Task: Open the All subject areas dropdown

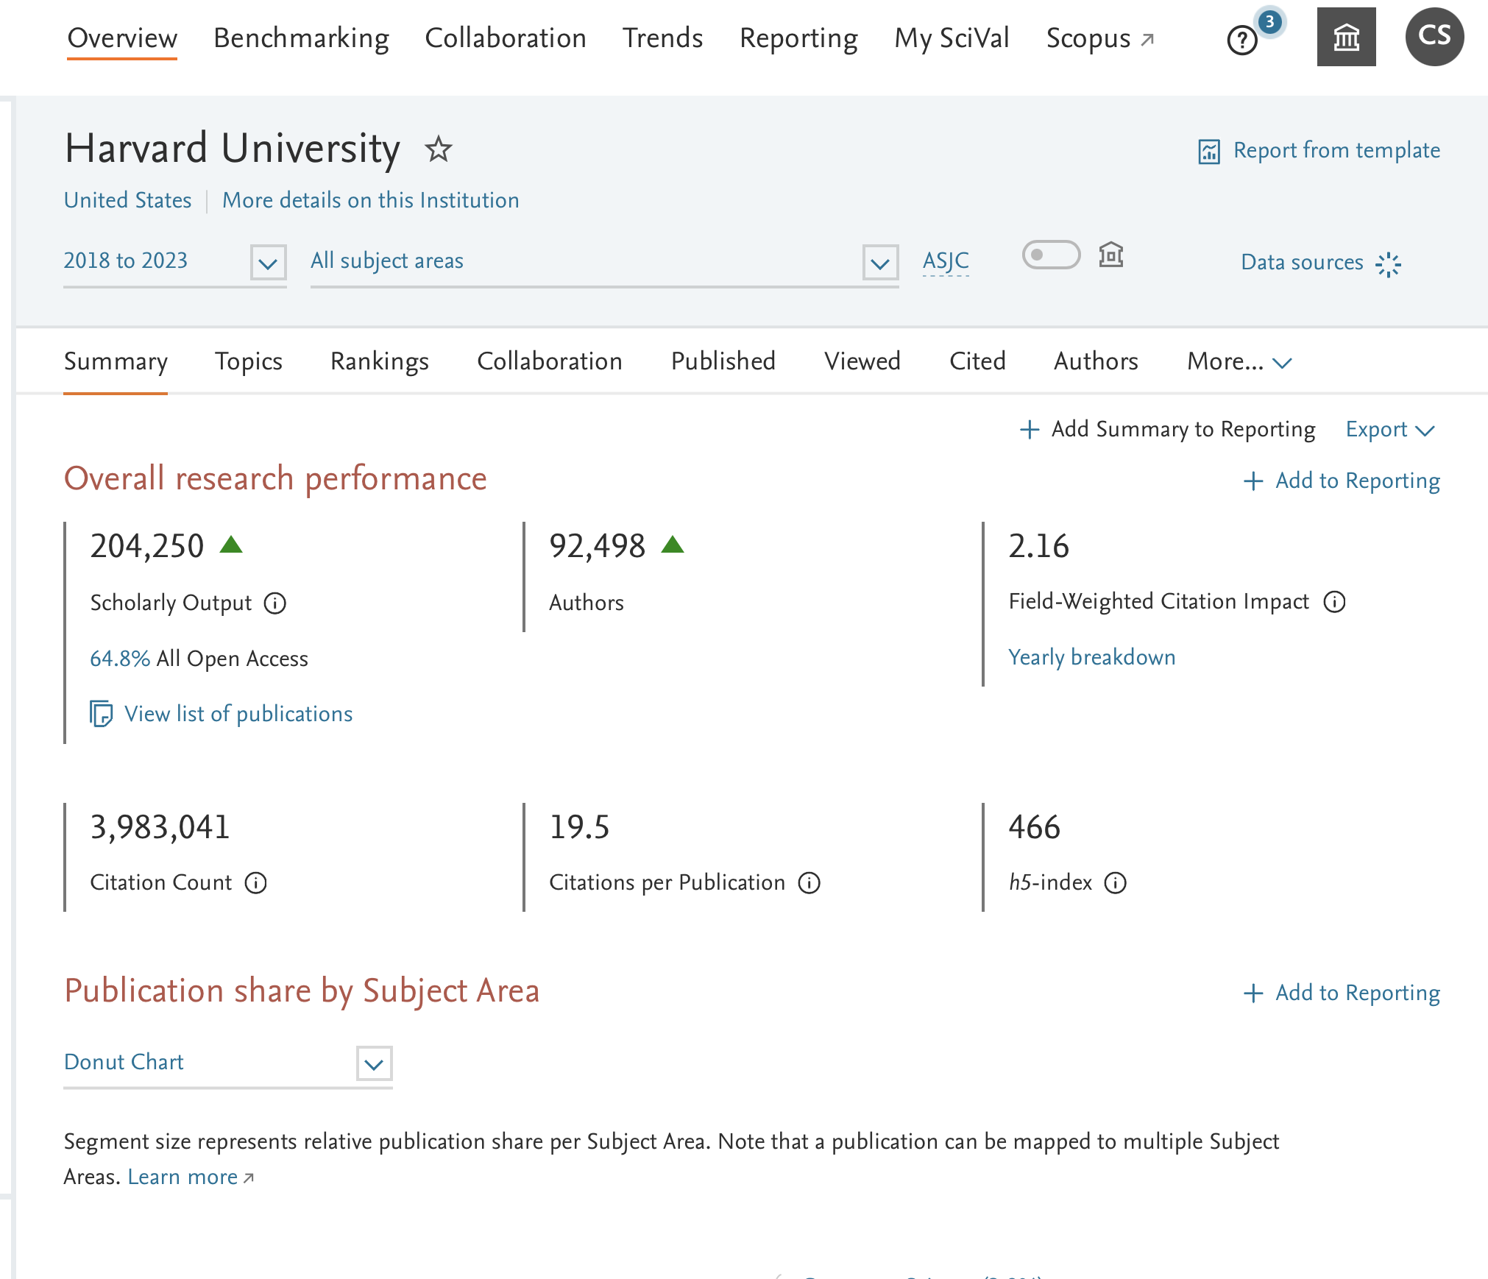Action: coord(880,263)
